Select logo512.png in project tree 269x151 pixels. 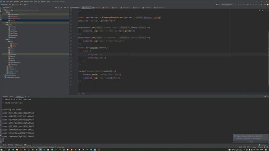(13, 33)
